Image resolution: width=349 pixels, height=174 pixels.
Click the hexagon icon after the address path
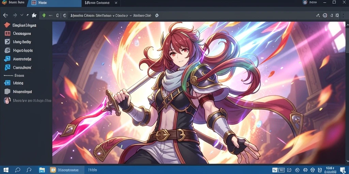pos(157,15)
